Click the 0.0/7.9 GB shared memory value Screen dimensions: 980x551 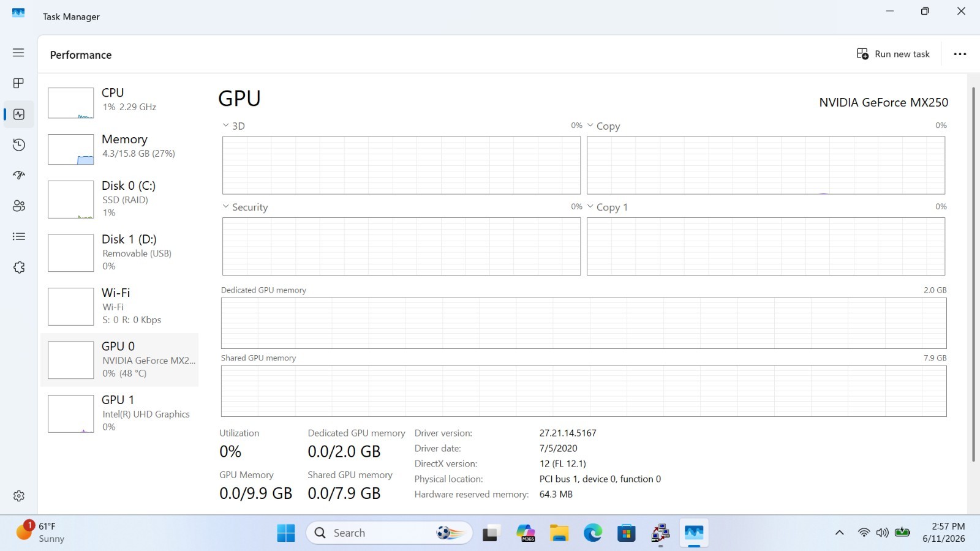click(344, 493)
